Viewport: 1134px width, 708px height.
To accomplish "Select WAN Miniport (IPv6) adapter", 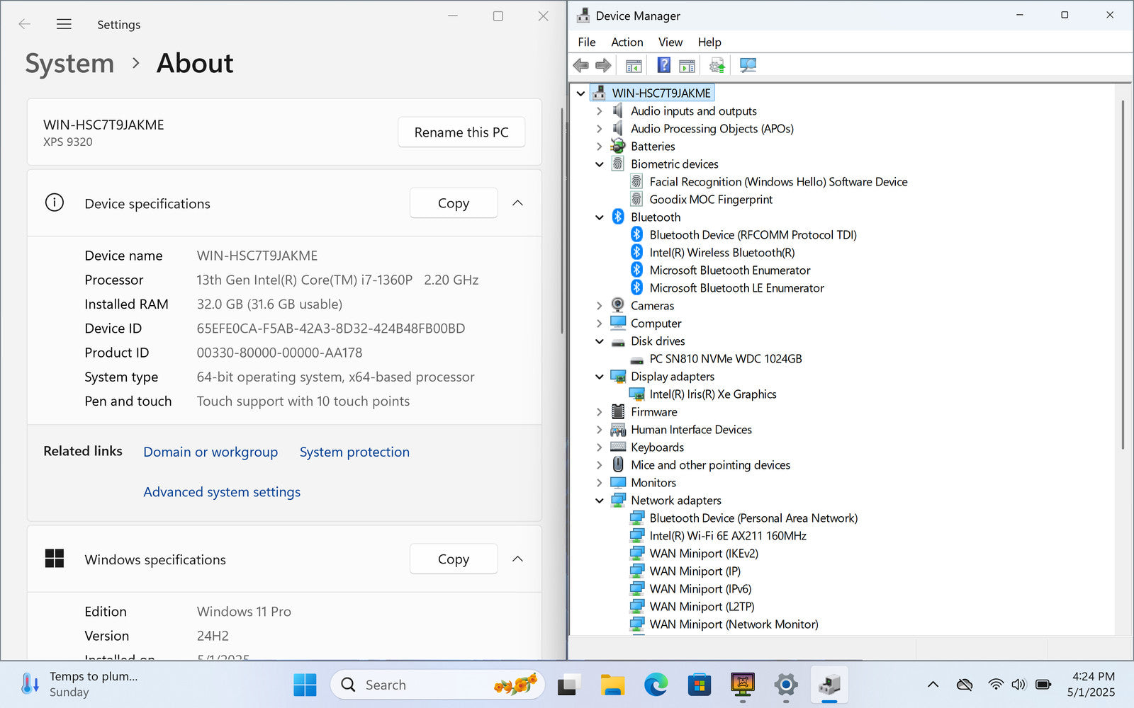I will [x=700, y=589].
